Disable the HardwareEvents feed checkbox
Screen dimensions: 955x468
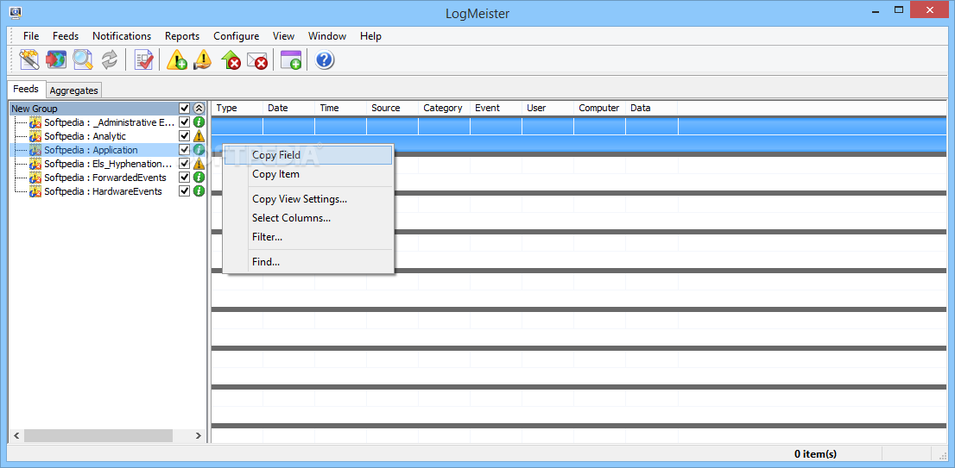pyautogui.click(x=185, y=190)
